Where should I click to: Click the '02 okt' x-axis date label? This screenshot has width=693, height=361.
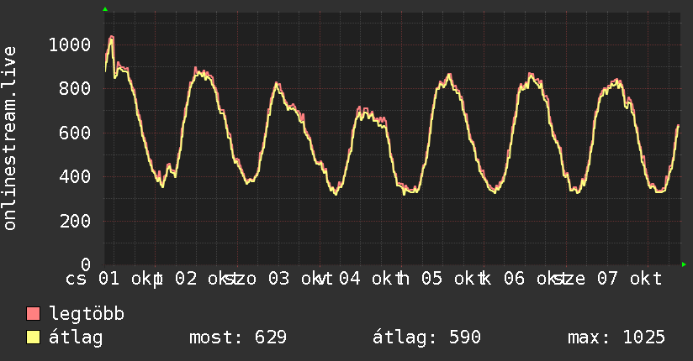pyautogui.click(x=207, y=279)
